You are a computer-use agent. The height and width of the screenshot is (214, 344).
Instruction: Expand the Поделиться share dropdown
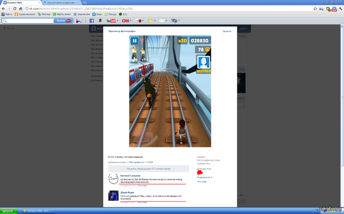pos(204,177)
